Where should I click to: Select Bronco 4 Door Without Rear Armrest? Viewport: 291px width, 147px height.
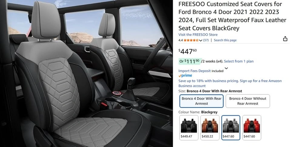[248, 101]
